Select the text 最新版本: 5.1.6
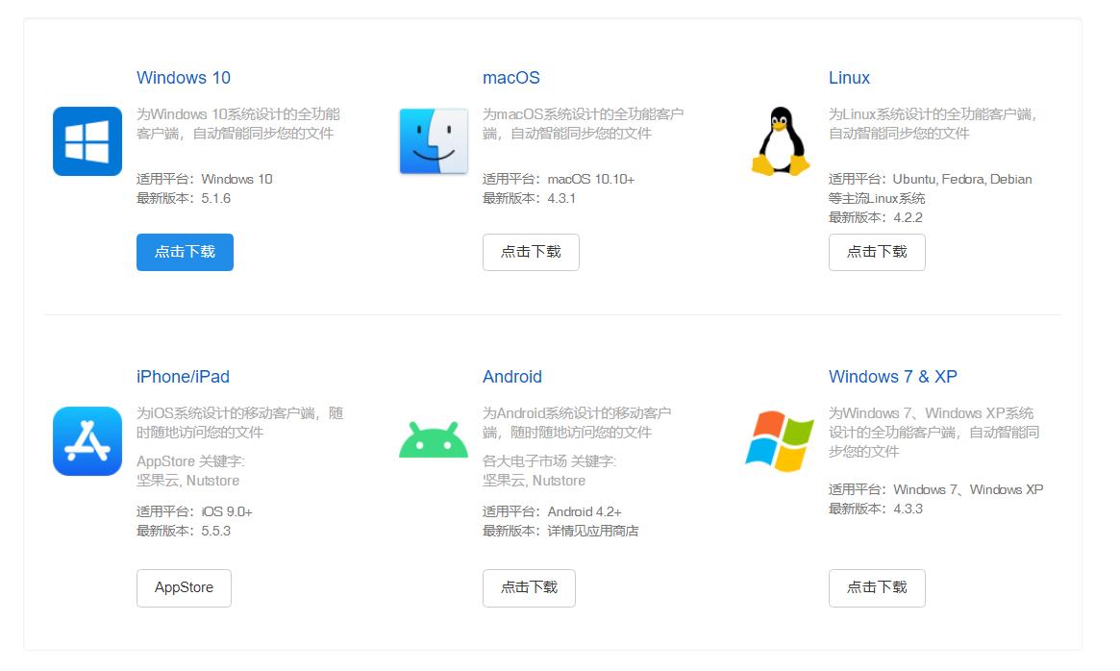This screenshot has width=1120, height=671. [184, 199]
